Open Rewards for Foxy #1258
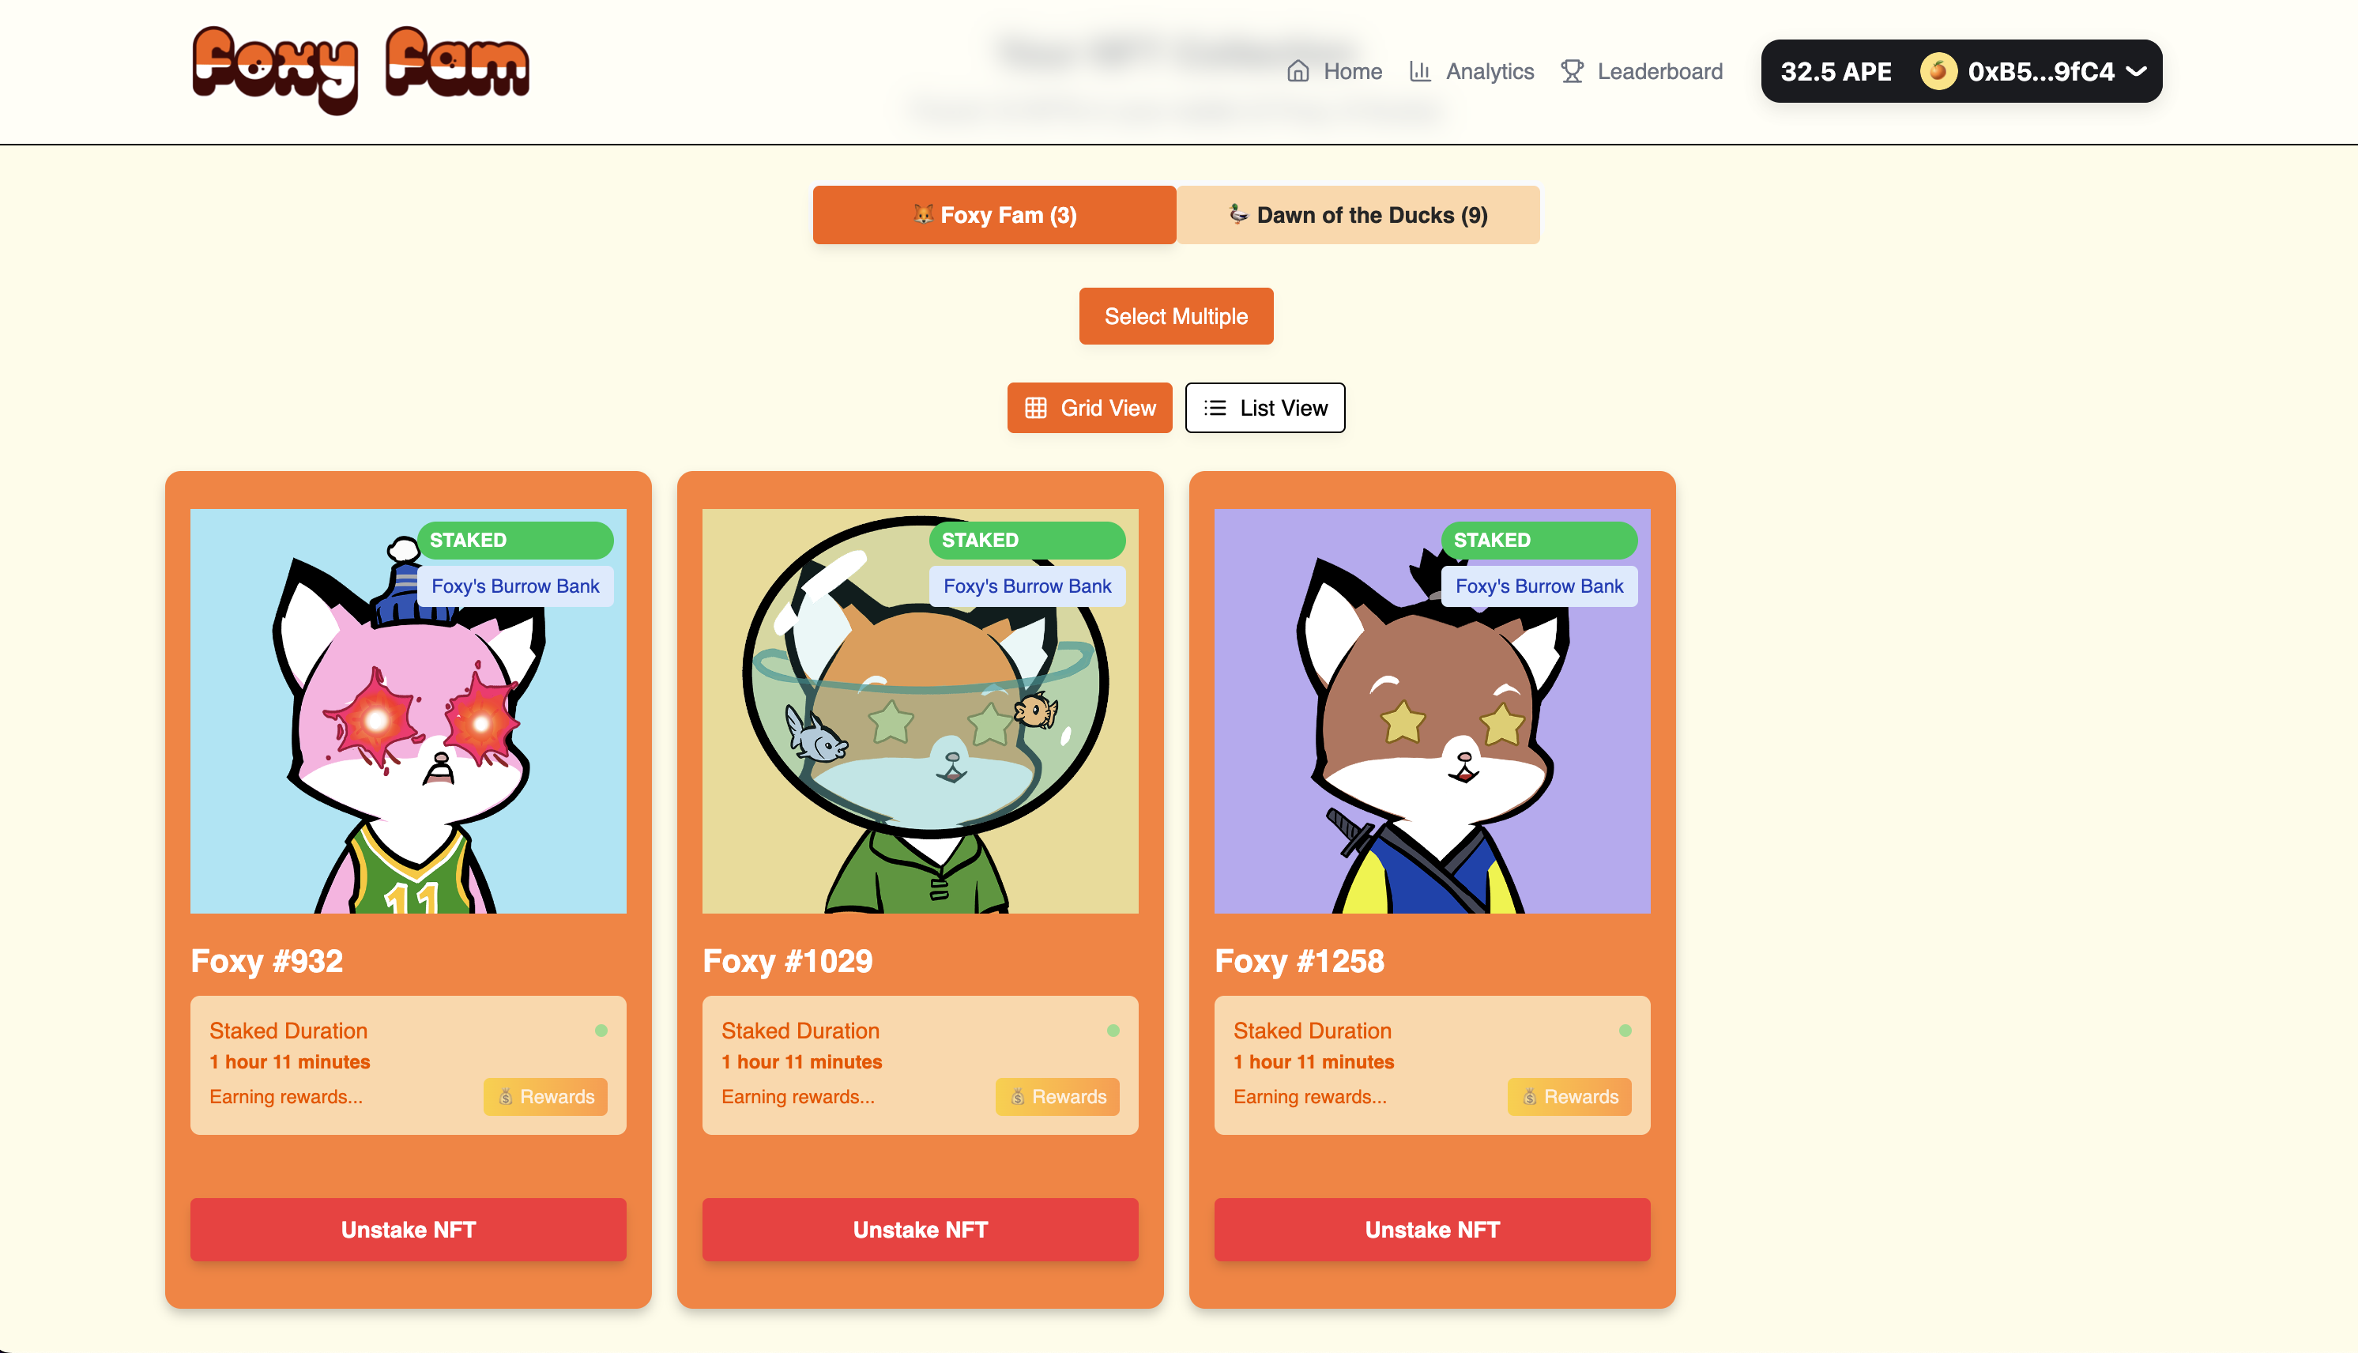 pos(1569,1096)
